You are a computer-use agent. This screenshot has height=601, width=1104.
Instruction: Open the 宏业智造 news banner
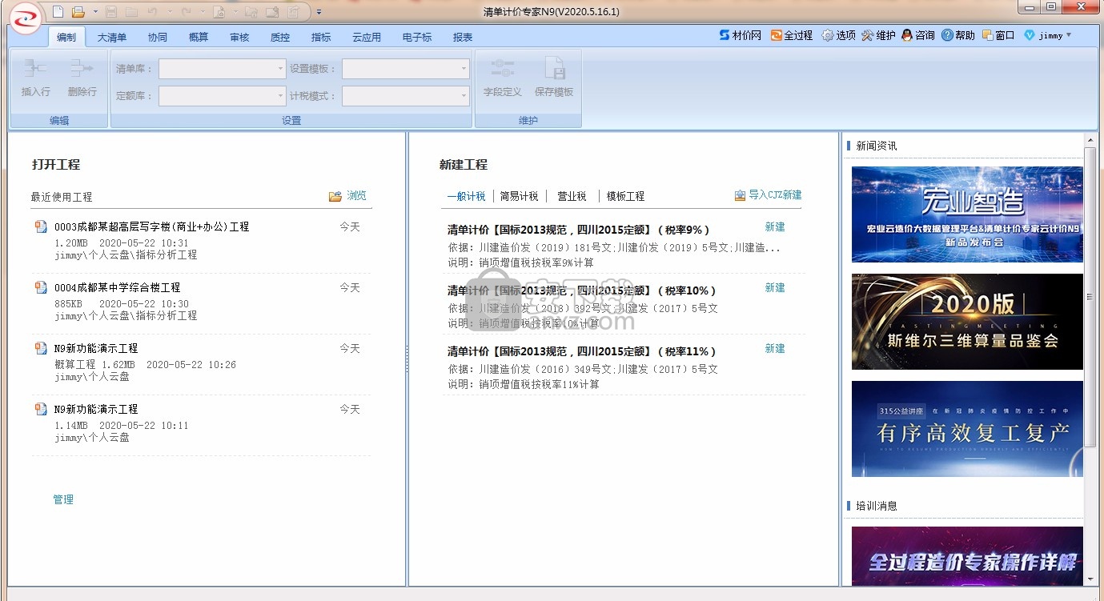(x=967, y=214)
